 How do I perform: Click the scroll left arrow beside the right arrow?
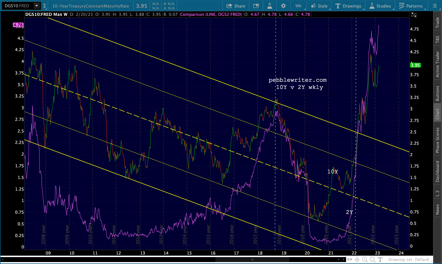click(338, 260)
